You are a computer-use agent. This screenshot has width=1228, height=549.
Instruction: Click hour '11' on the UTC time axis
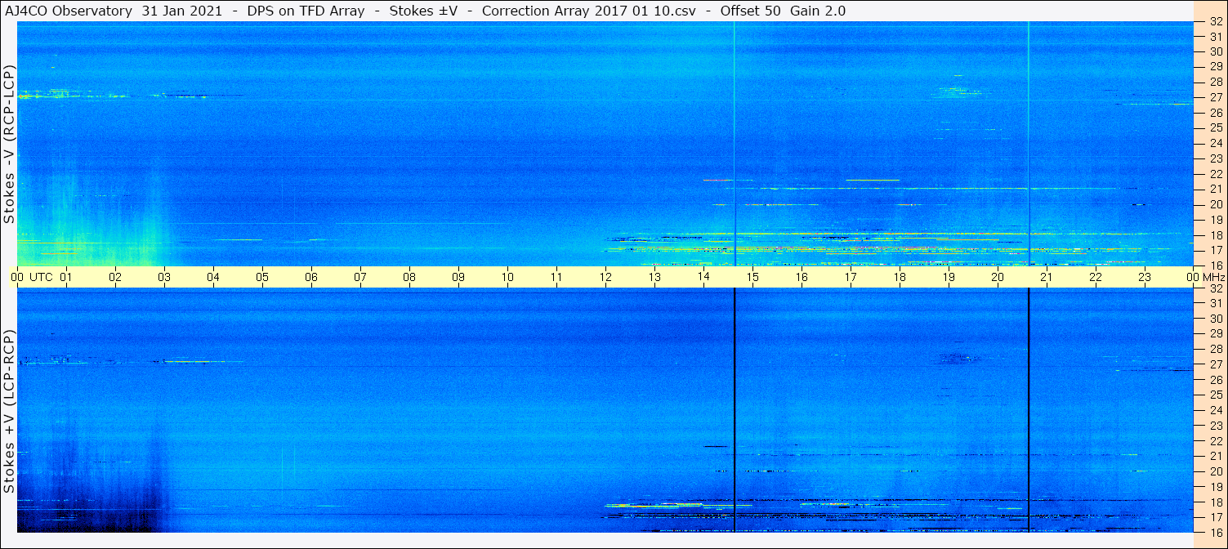(556, 277)
